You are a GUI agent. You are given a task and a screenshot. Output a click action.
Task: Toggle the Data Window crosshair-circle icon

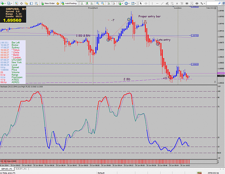21,3
